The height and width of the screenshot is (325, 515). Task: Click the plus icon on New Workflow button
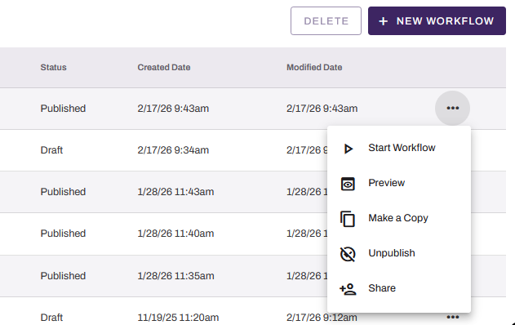pos(383,21)
